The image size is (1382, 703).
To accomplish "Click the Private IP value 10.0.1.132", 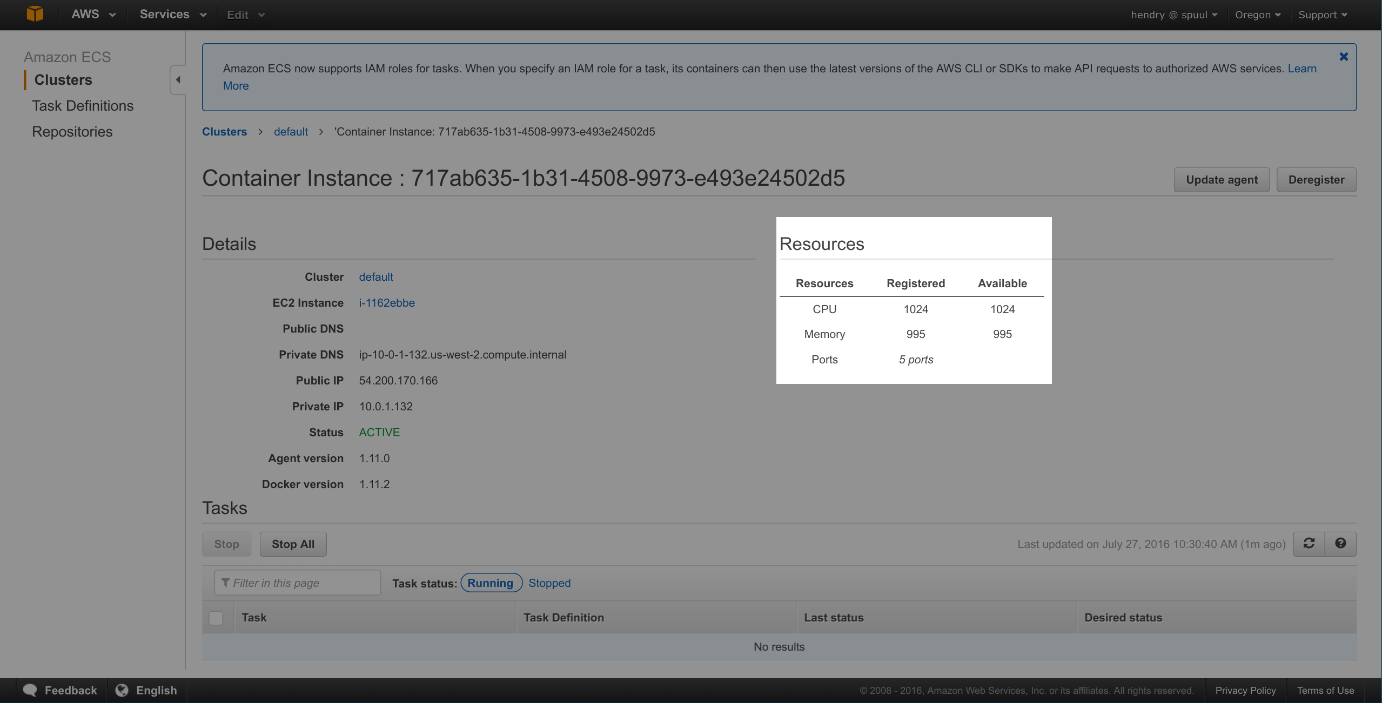I will coord(386,407).
